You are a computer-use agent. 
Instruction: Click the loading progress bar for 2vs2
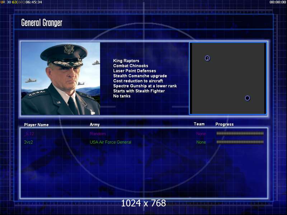pyautogui.click(x=240, y=142)
